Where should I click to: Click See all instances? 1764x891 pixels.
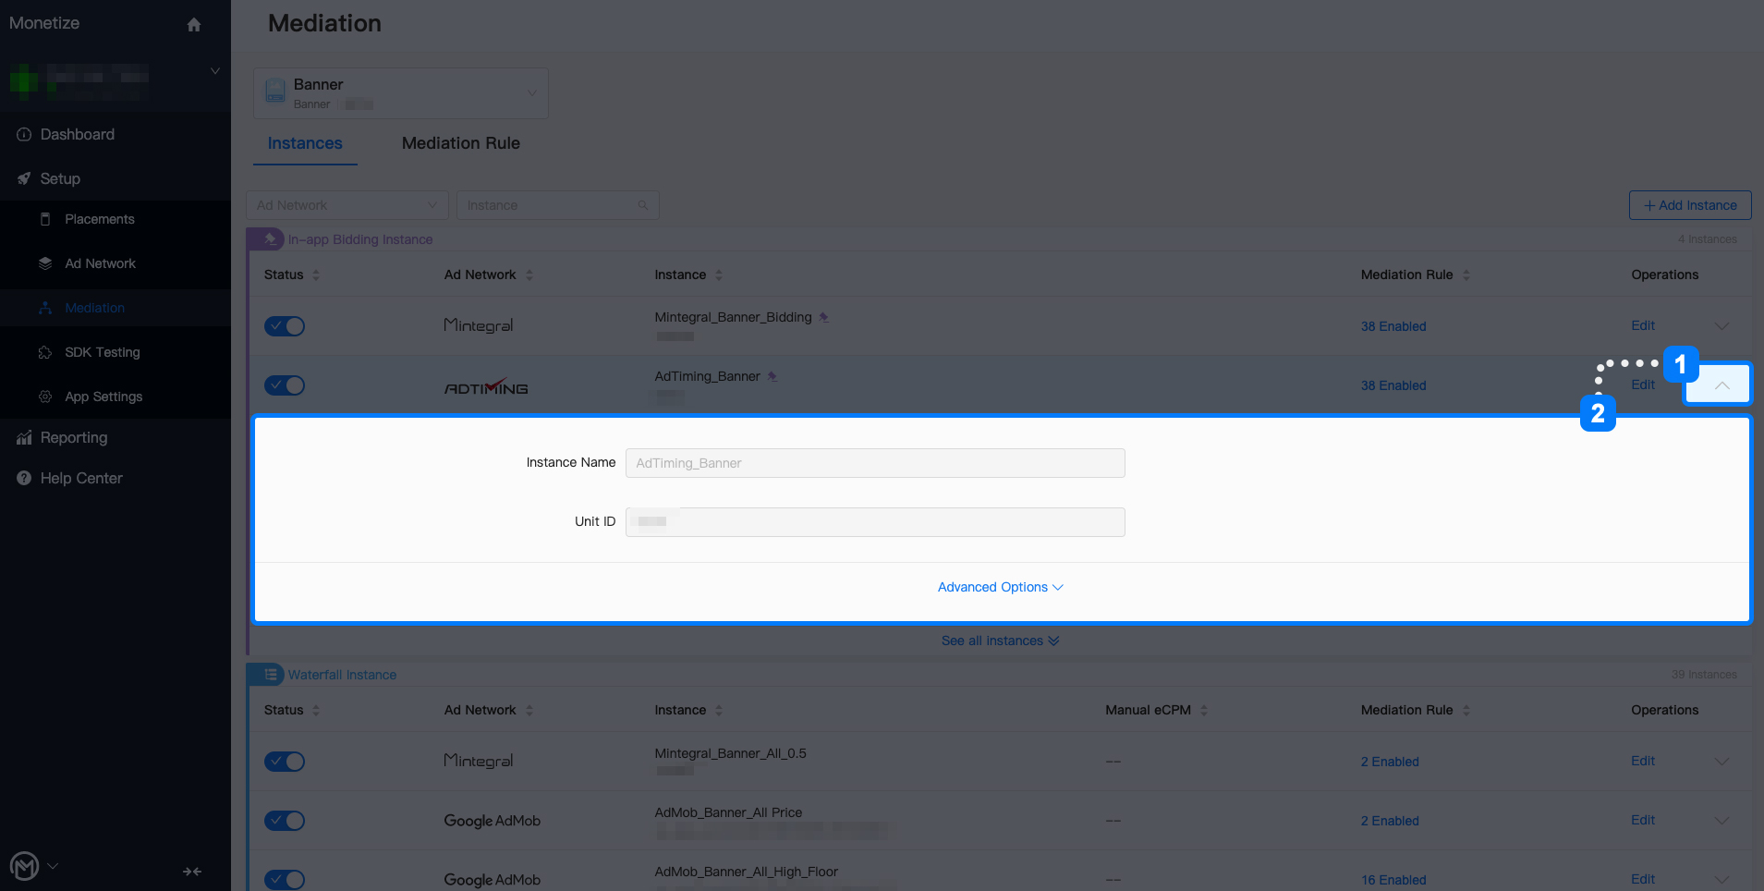click(x=1001, y=641)
